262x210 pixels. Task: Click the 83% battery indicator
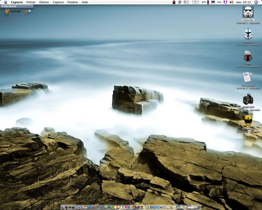coord(204,2)
